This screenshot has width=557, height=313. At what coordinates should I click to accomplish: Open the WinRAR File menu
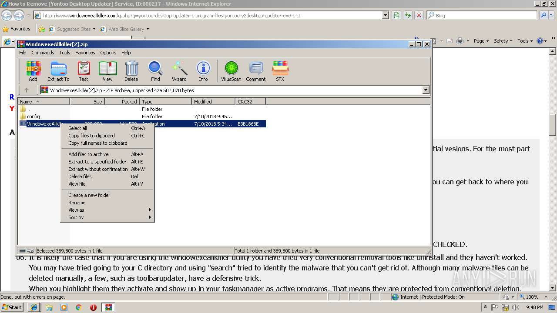pos(23,53)
